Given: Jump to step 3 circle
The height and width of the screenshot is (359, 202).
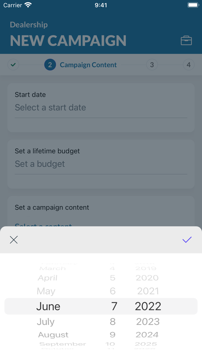Looking at the screenshot, I should point(152,65).
